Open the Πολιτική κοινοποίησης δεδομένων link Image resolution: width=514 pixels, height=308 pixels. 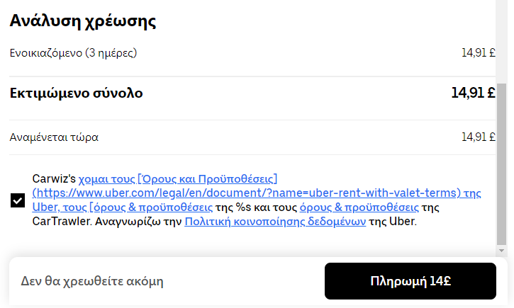pos(275,222)
